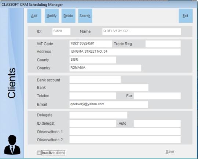The image size is (198, 159).
Task: Focus the Observations 1 field
Action: [x=125, y=132]
